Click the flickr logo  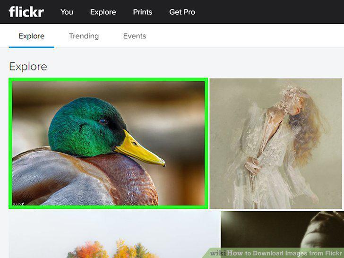pos(26,12)
